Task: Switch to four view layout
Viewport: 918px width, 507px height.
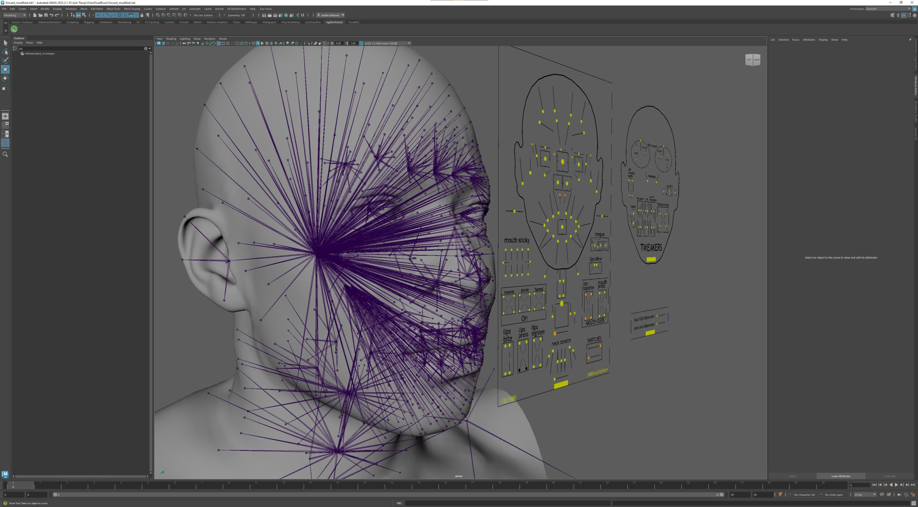Action: [5, 125]
